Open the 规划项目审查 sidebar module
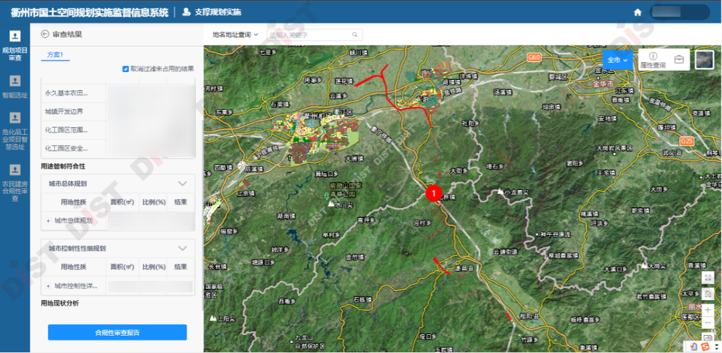 [x=15, y=46]
